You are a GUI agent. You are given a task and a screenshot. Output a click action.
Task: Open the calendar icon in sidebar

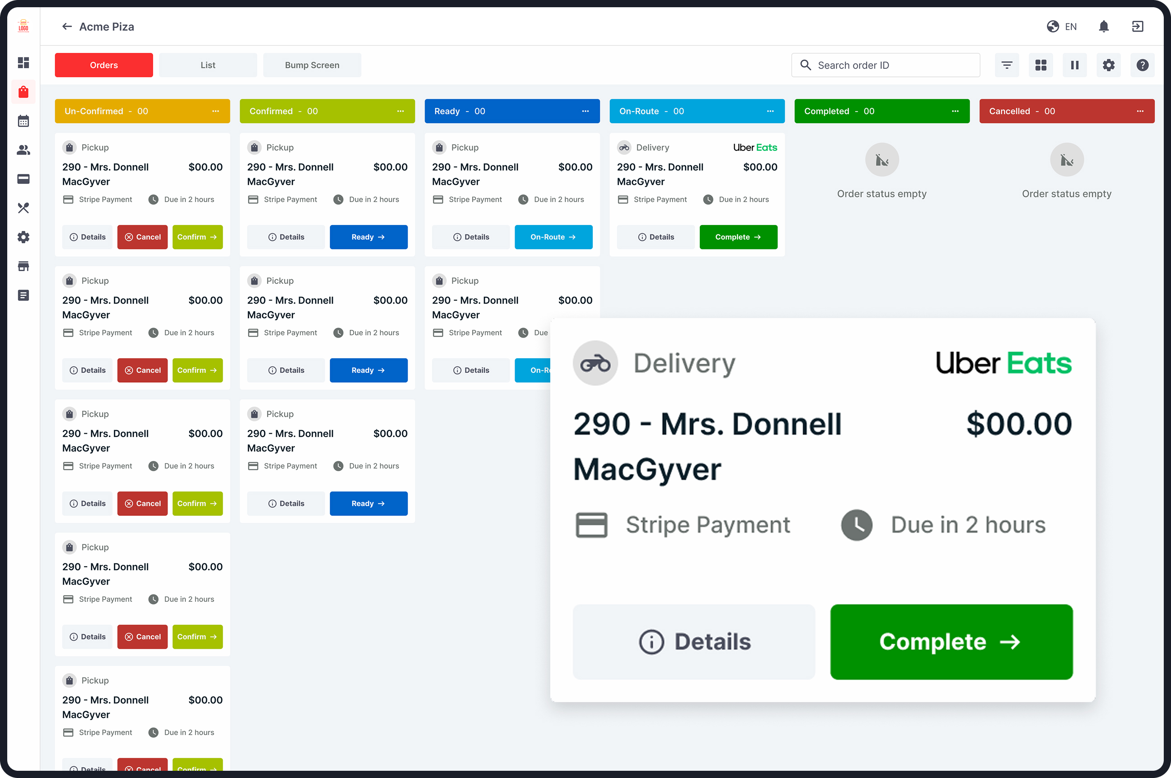pyautogui.click(x=23, y=121)
